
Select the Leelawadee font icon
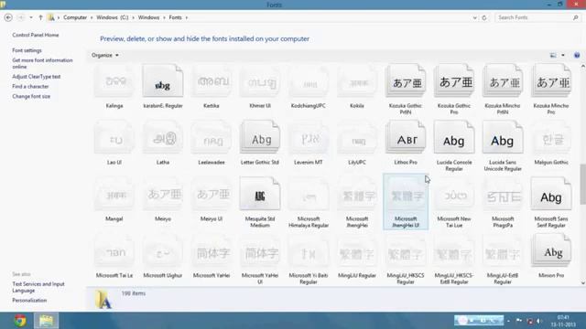pyautogui.click(x=212, y=138)
